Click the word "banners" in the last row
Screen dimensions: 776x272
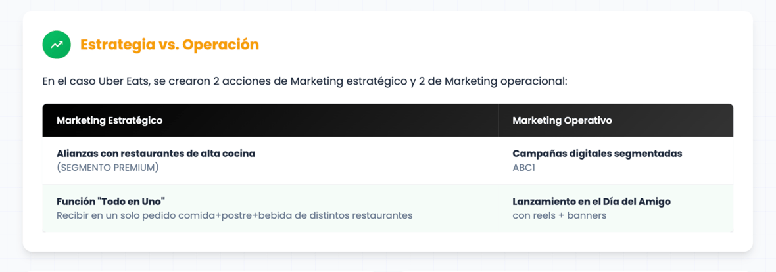(587, 215)
